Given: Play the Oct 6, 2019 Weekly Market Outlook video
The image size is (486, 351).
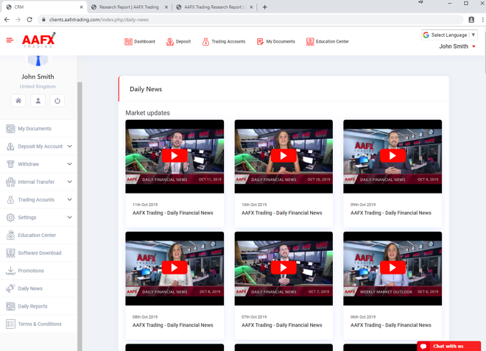Looking at the screenshot, I should click(x=392, y=268).
